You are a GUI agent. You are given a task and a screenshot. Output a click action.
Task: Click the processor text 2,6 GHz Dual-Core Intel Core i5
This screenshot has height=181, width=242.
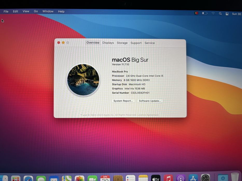[144, 76]
